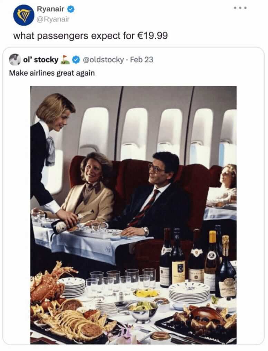The width and height of the screenshot is (268, 351).
Task: Open the ol' stocky display name
Action: pyautogui.click(x=40, y=59)
